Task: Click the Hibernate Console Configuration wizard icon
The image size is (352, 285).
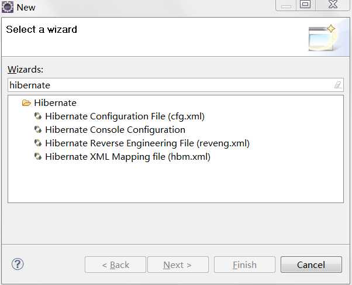Action: tap(38, 130)
